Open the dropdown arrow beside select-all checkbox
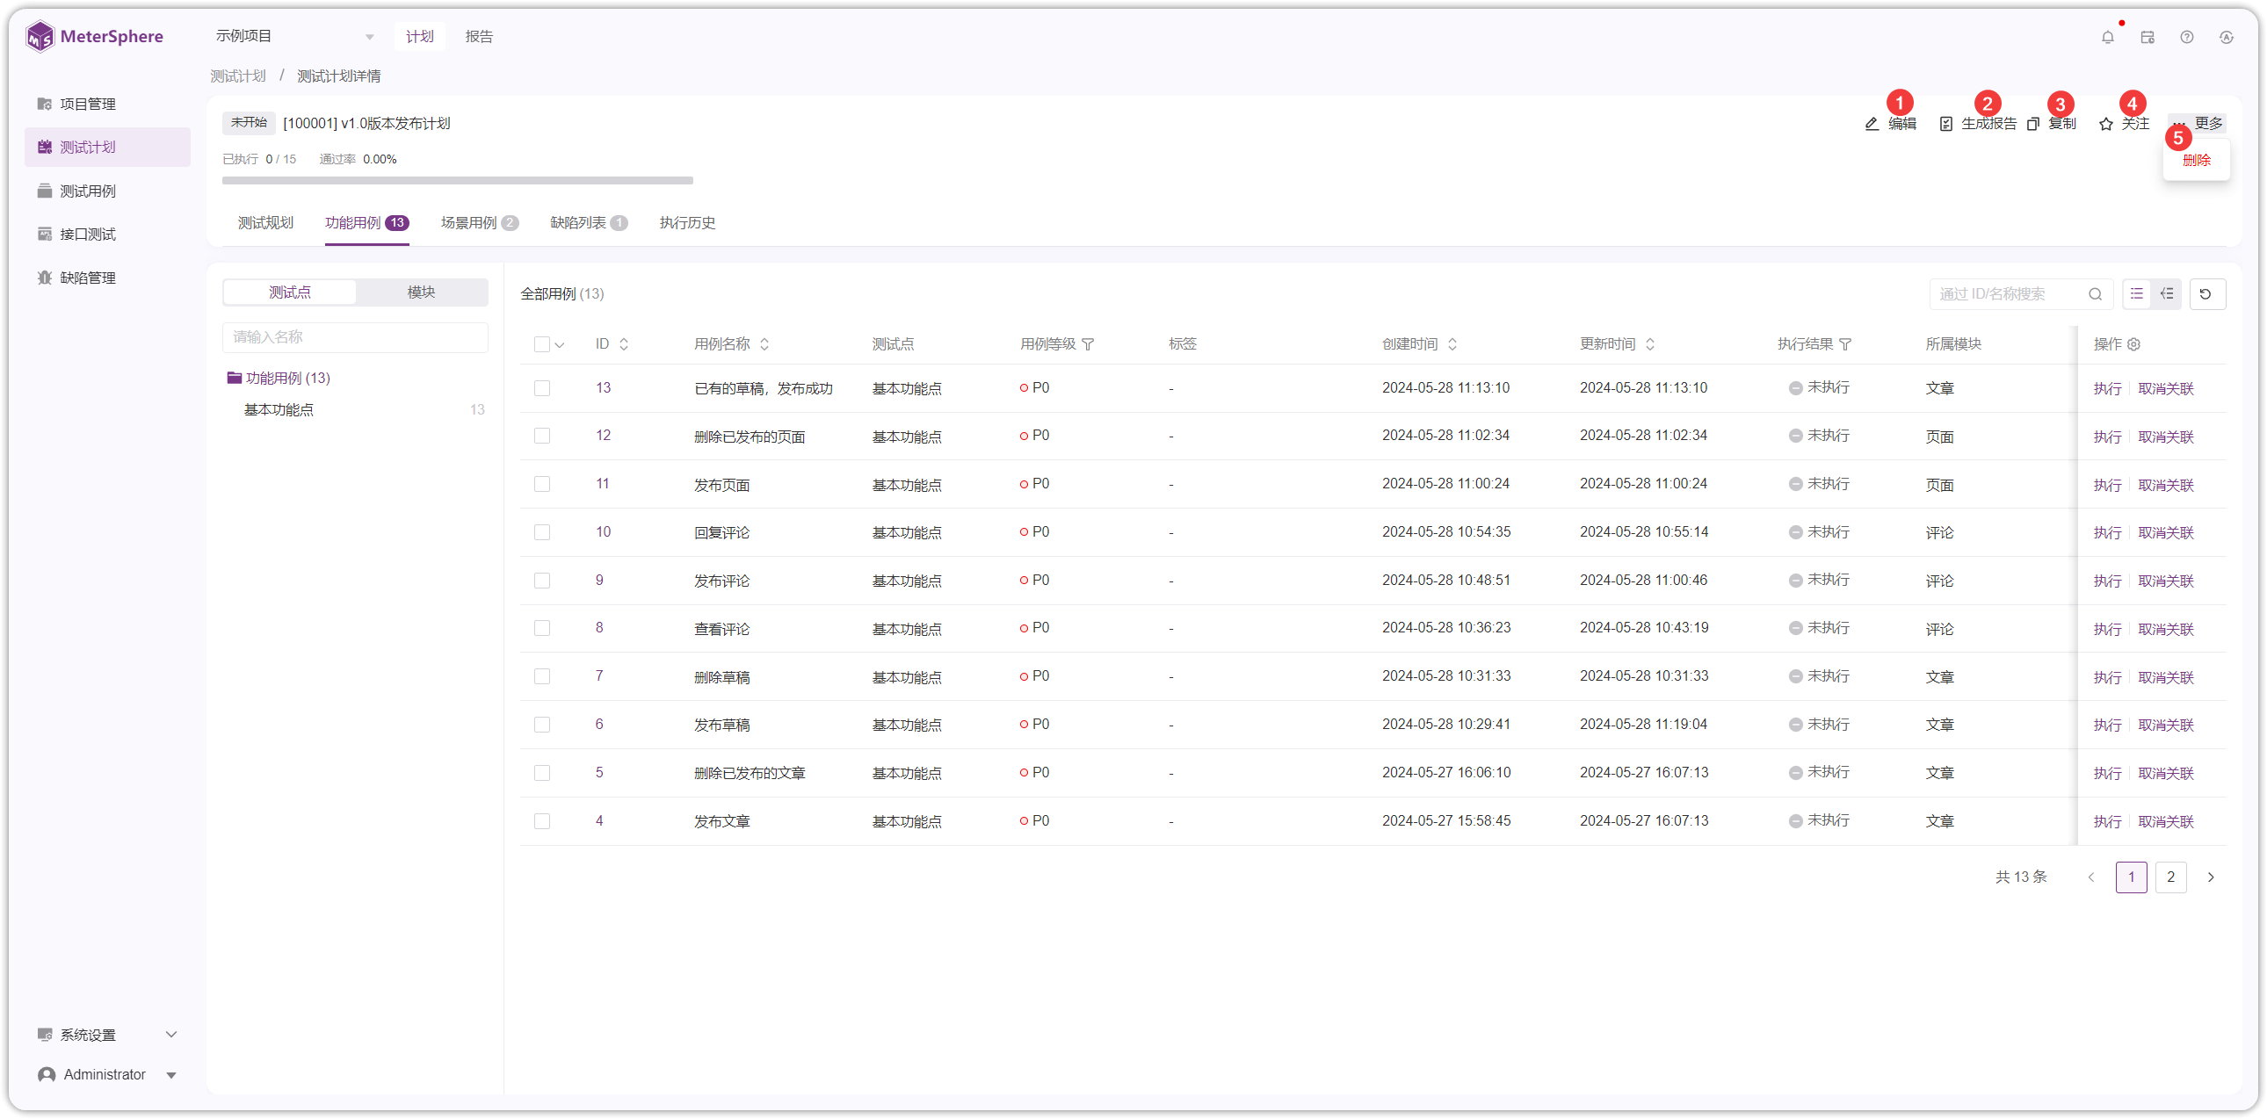This screenshot has height=1119, width=2267. (x=560, y=345)
